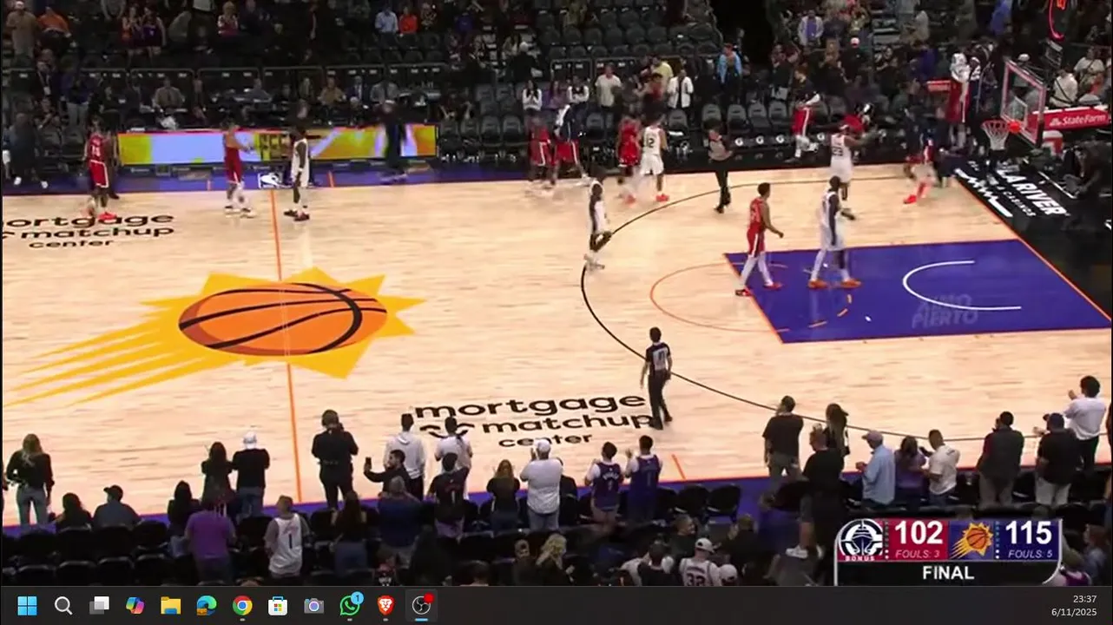Click the Clippers logo on the scoreboard
Viewport: 1113px width, 625px height.
(x=861, y=540)
